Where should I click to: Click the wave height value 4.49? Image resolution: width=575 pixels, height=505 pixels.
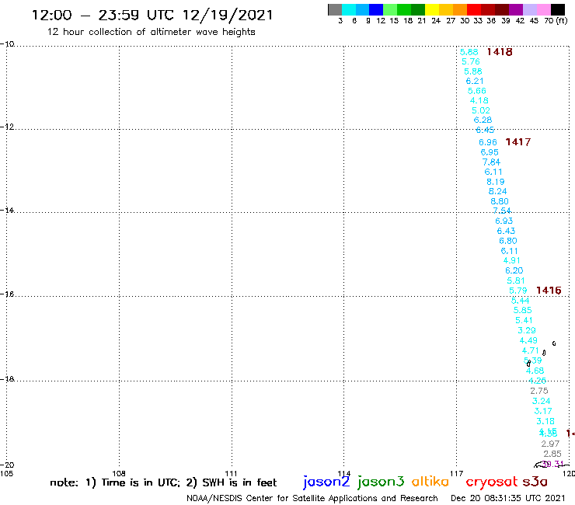[x=529, y=341]
